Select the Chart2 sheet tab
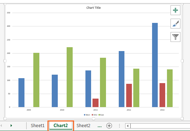Viewport: 190px width, 131px height. (61, 125)
